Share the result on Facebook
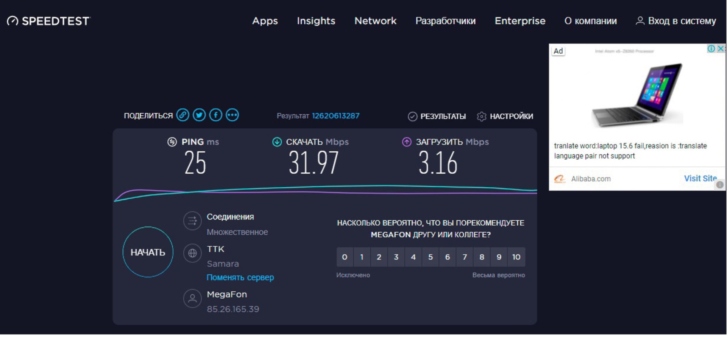 pos(216,115)
